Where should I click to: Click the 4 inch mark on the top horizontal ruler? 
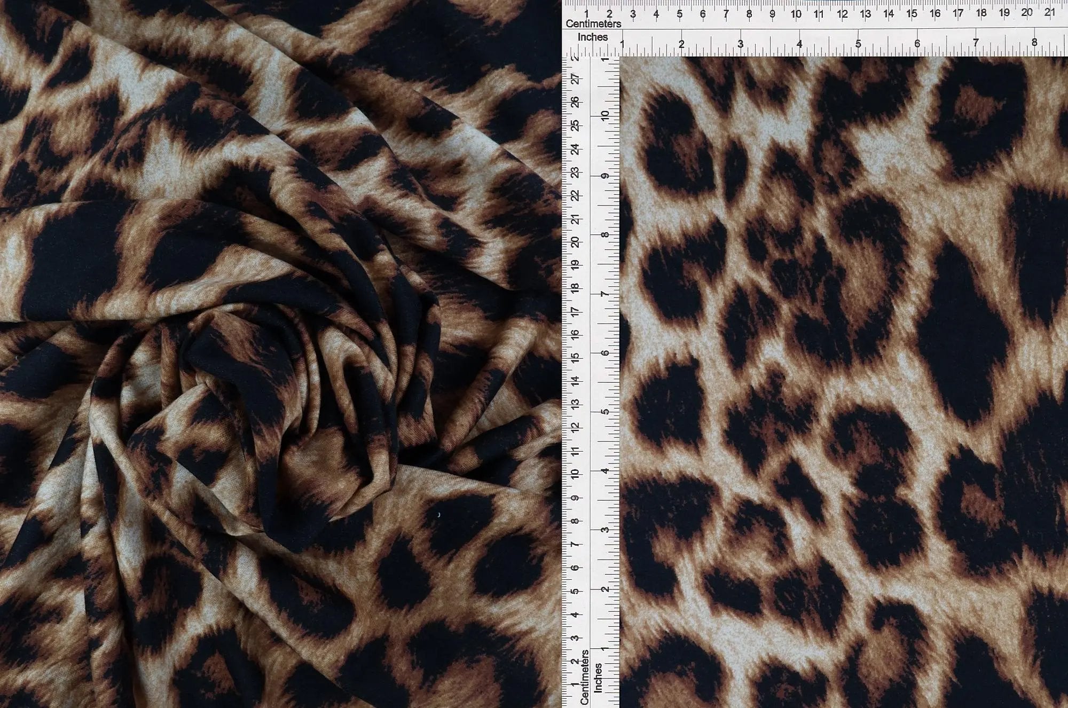coord(799,44)
